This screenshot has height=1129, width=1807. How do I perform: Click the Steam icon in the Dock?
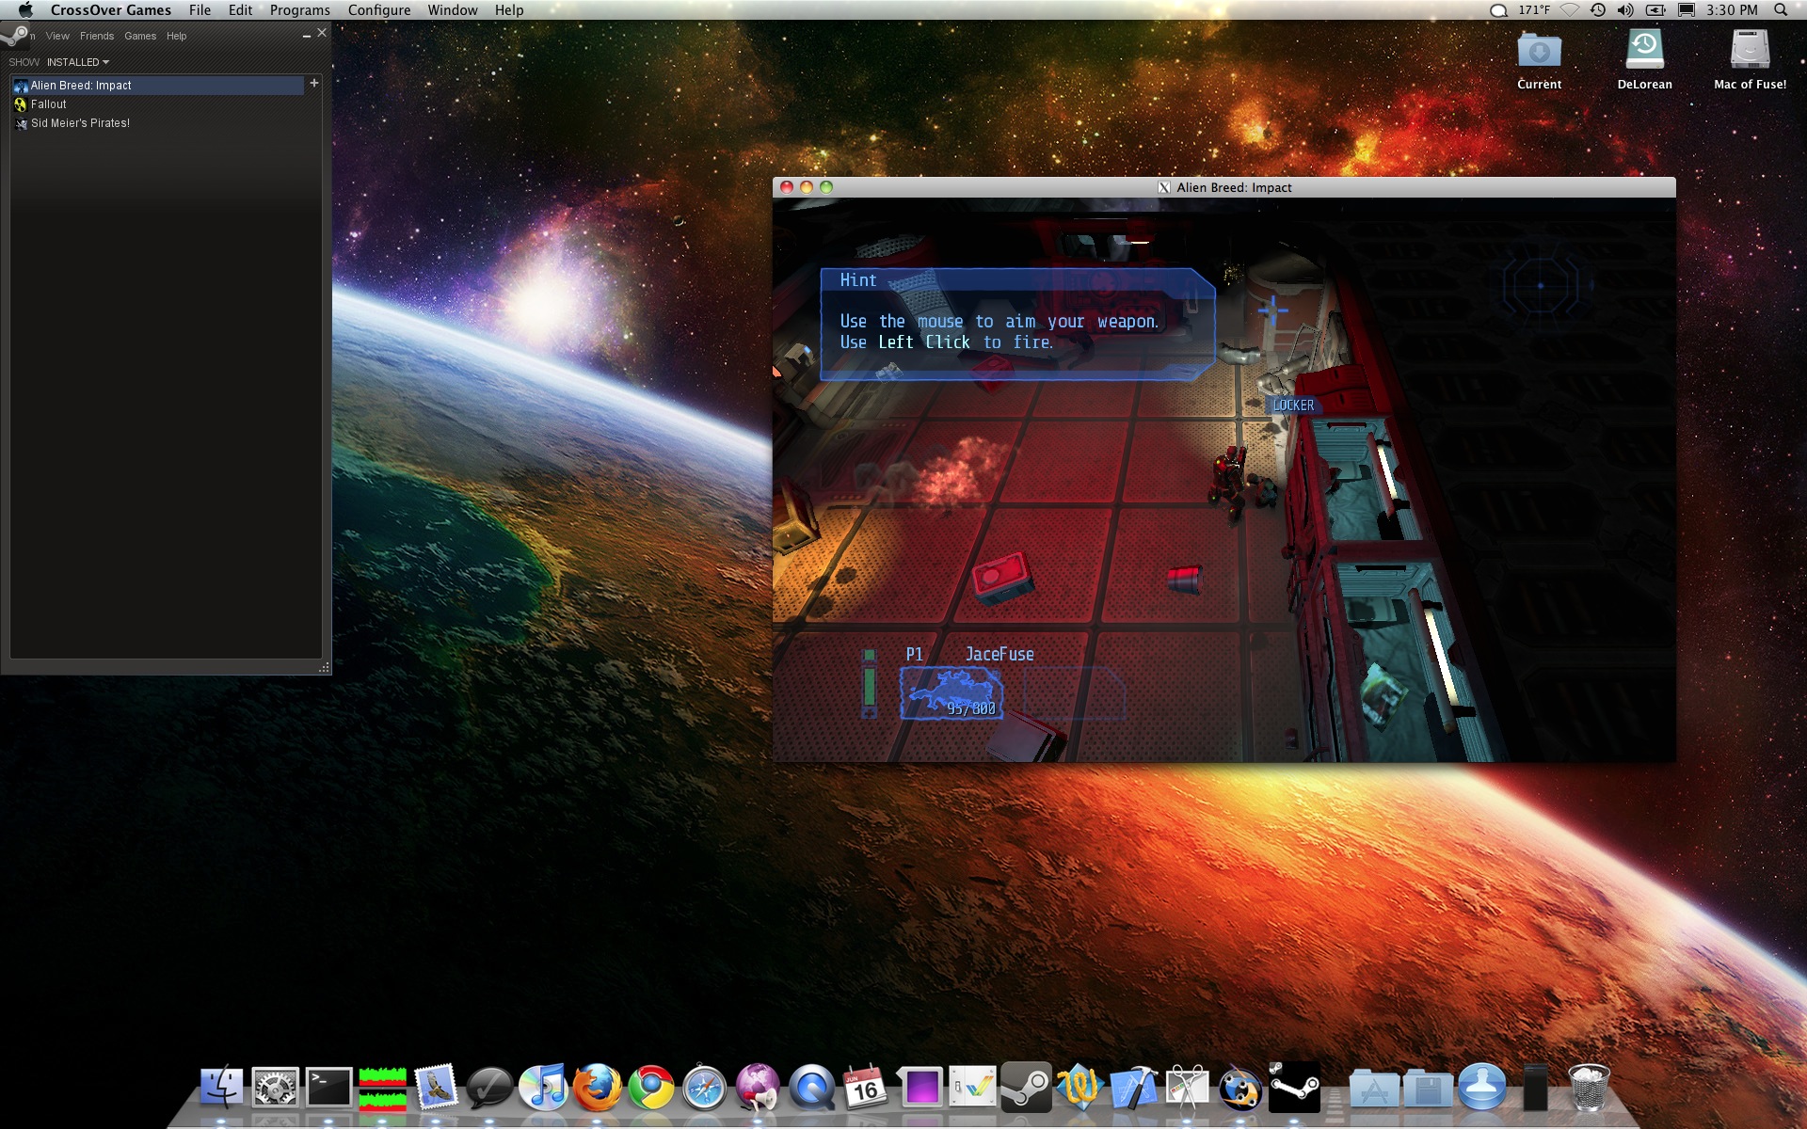pos(1026,1088)
